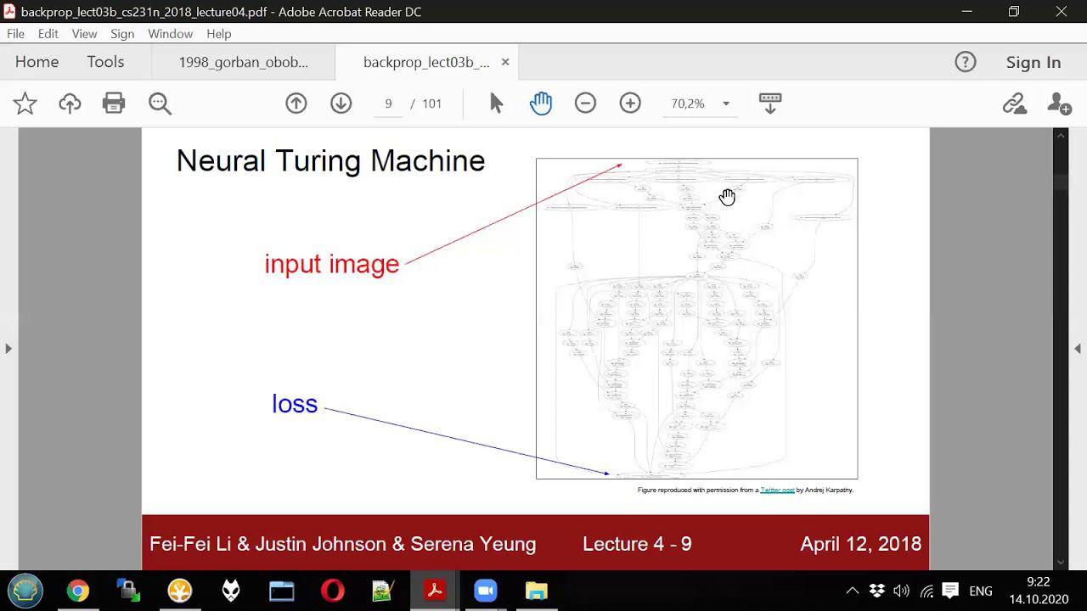Go to previous page arrow
1087x611 pixels.
click(296, 104)
